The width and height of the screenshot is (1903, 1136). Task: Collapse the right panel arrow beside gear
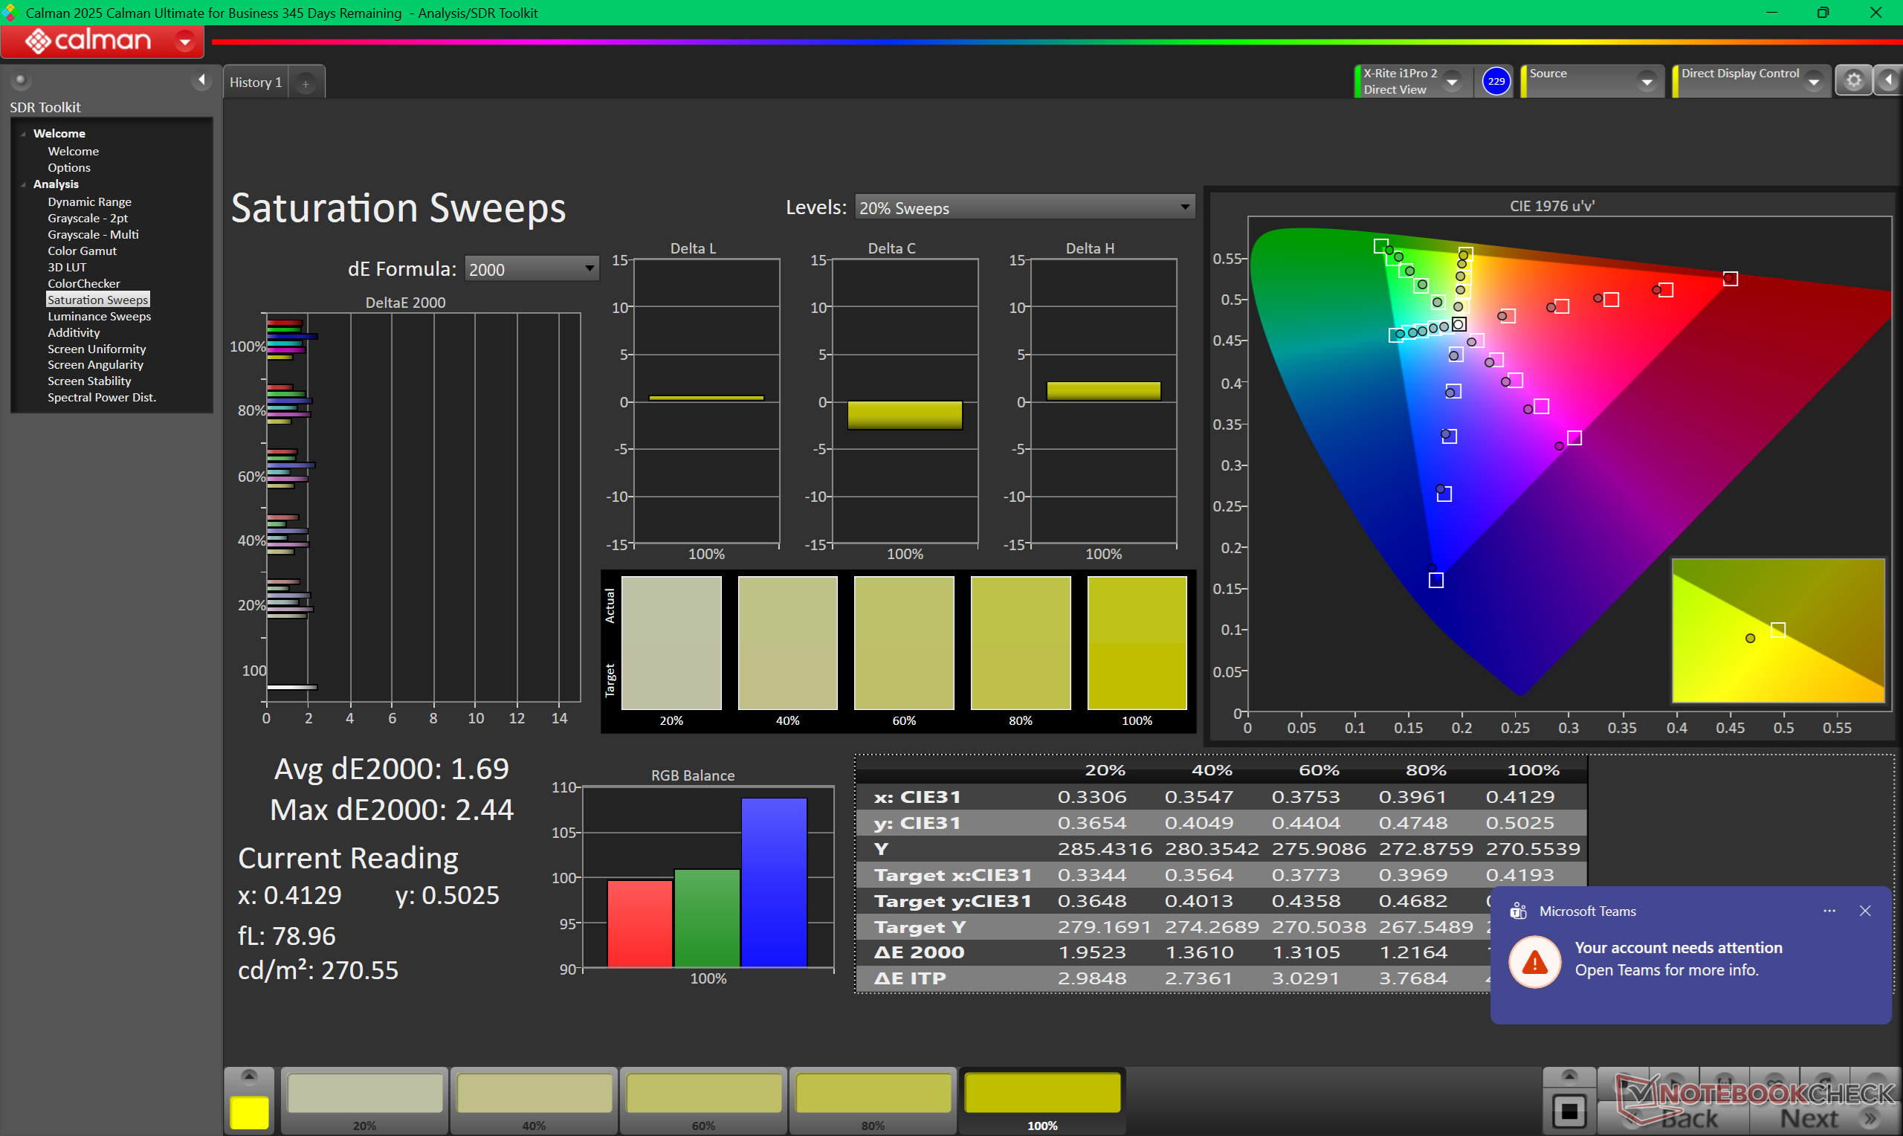[1888, 80]
